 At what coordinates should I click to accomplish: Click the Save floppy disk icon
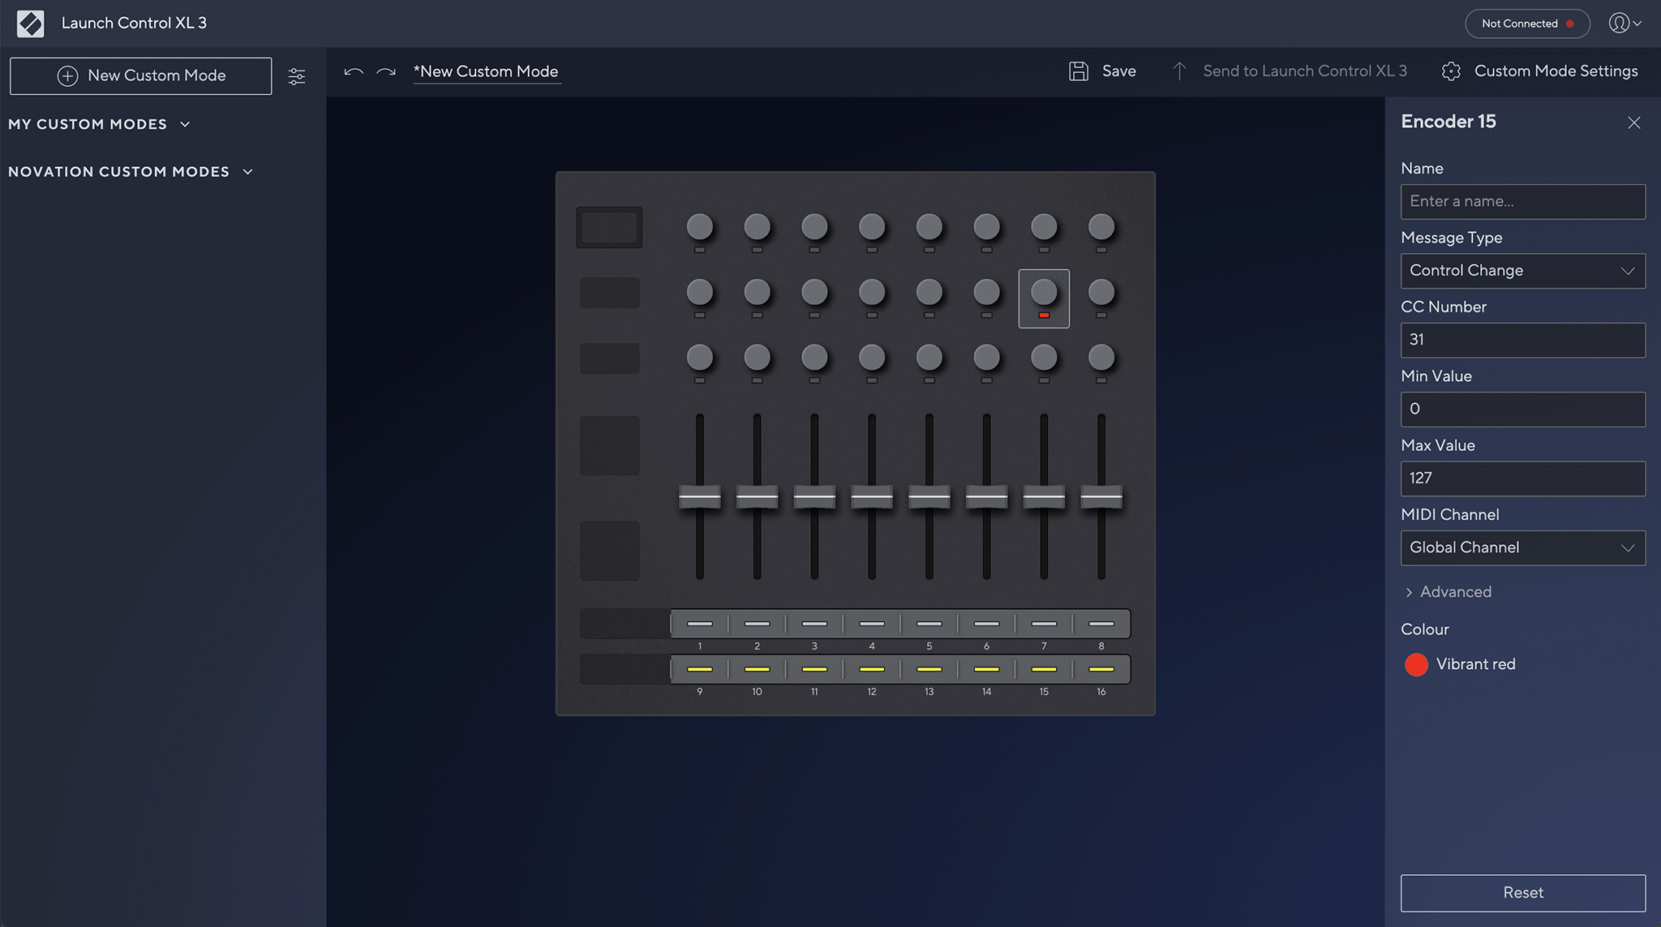point(1078,71)
